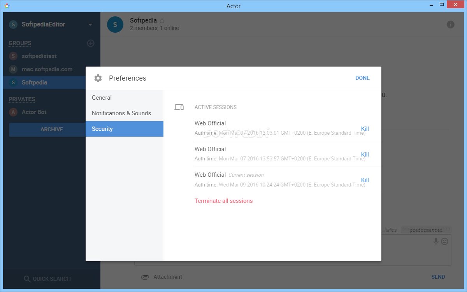Click the softpediatest group avatar icon
The image size is (467, 292).
(x=13, y=56)
